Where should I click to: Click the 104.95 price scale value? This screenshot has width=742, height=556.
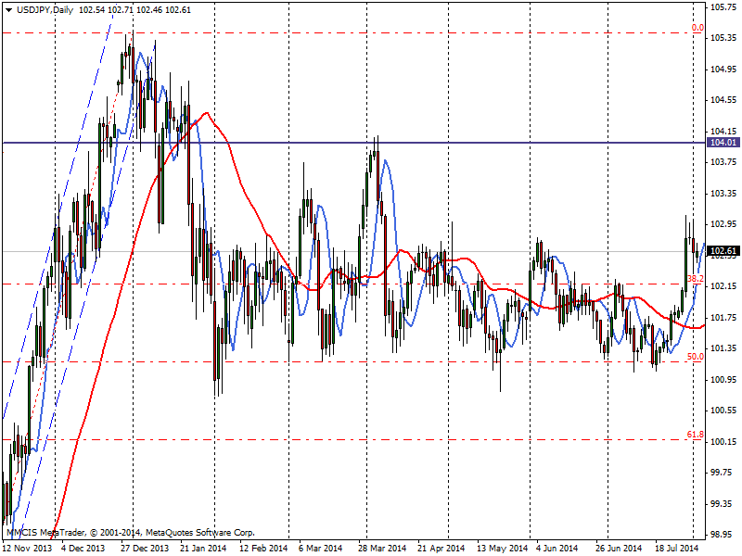point(723,69)
